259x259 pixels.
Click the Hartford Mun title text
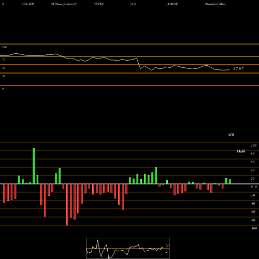coord(215,4)
